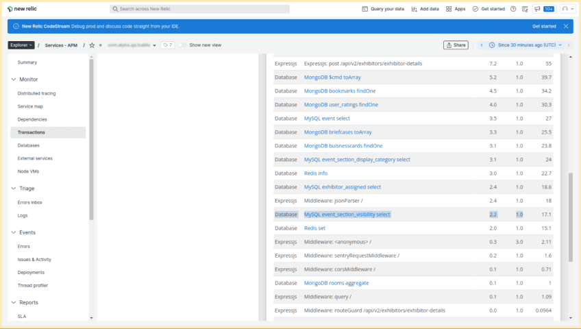Click the tags icon showing 7
This screenshot has width=581, height=329.
coord(168,45)
